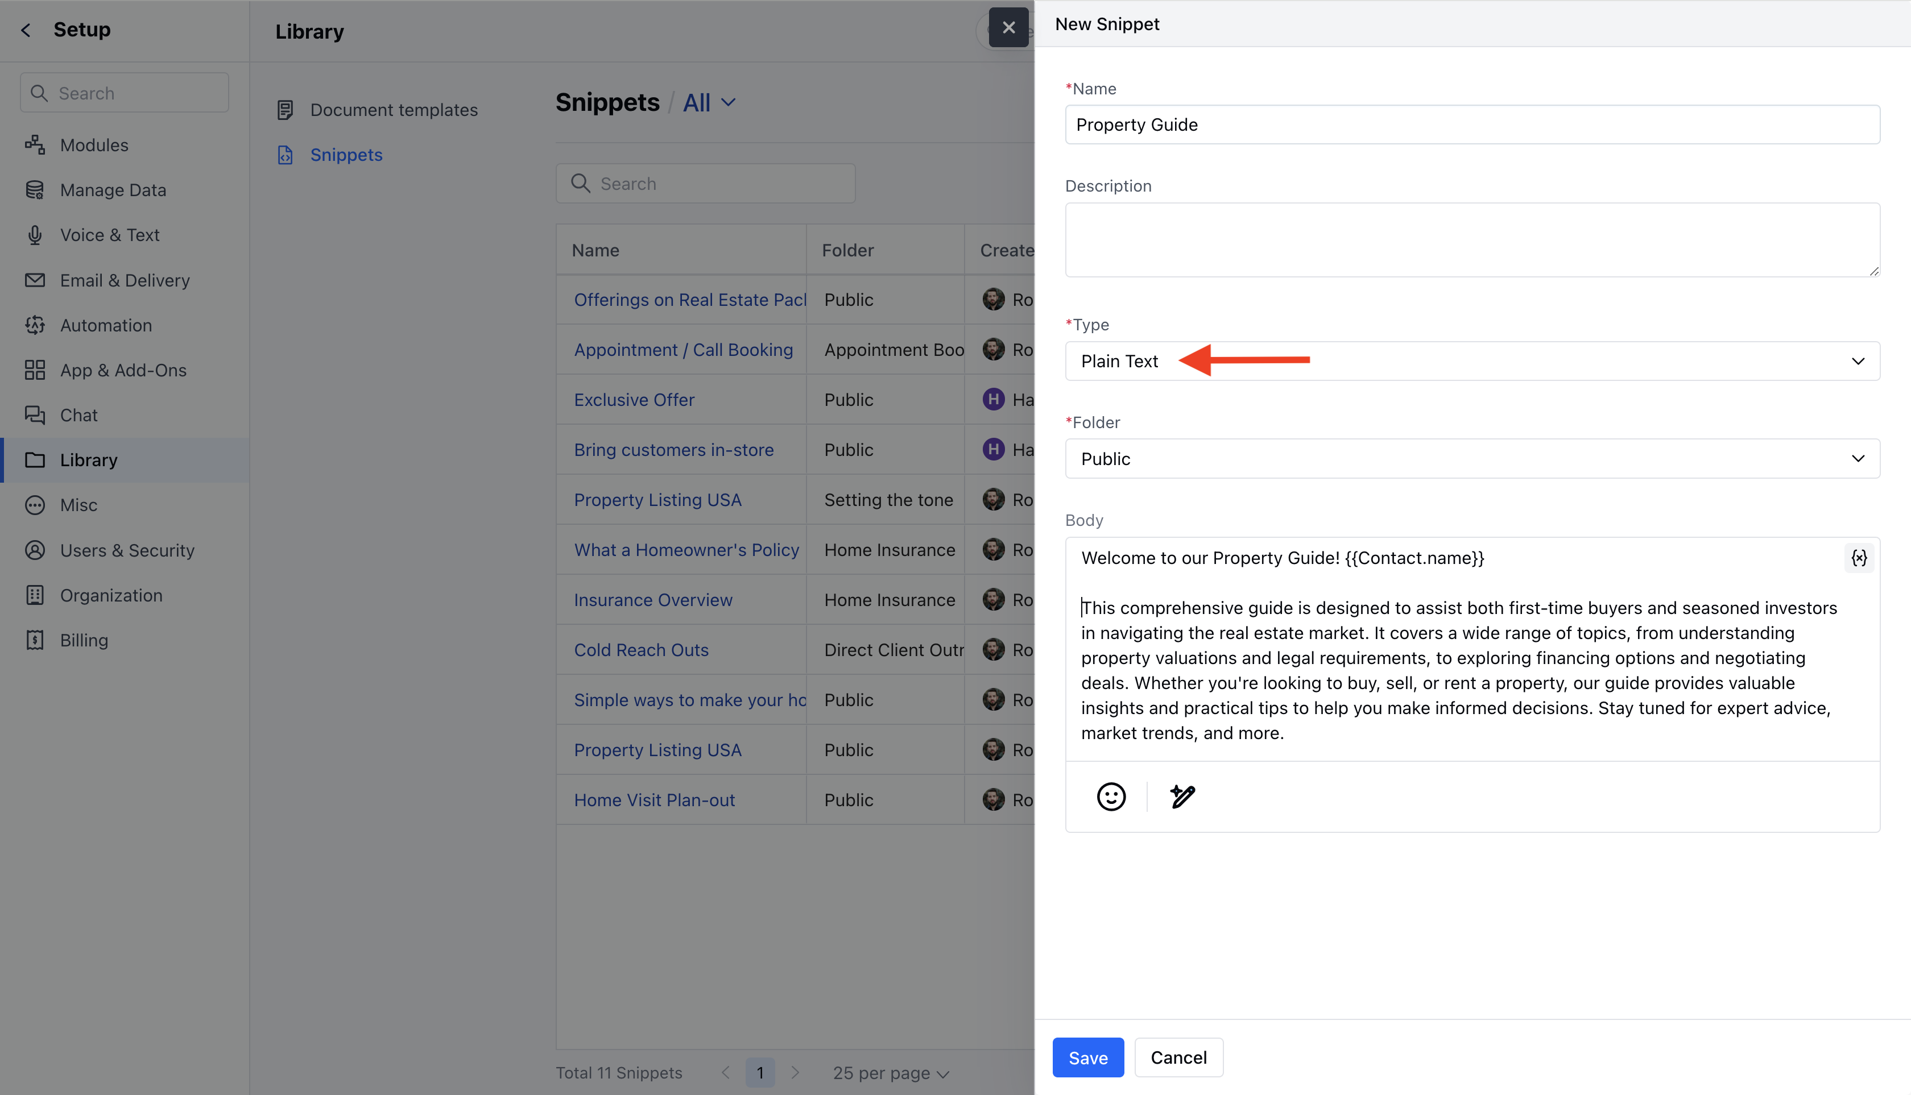Image resolution: width=1911 pixels, height=1095 pixels.
Task: Open Automation in Setup sidebar
Action: click(x=105, y=325)
